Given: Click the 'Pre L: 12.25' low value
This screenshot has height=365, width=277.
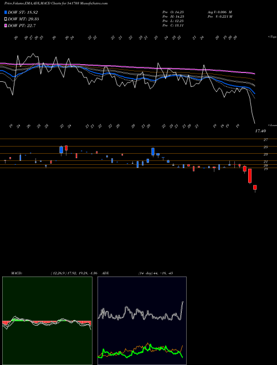Looking at the screenshot, I should click(173, 21).
